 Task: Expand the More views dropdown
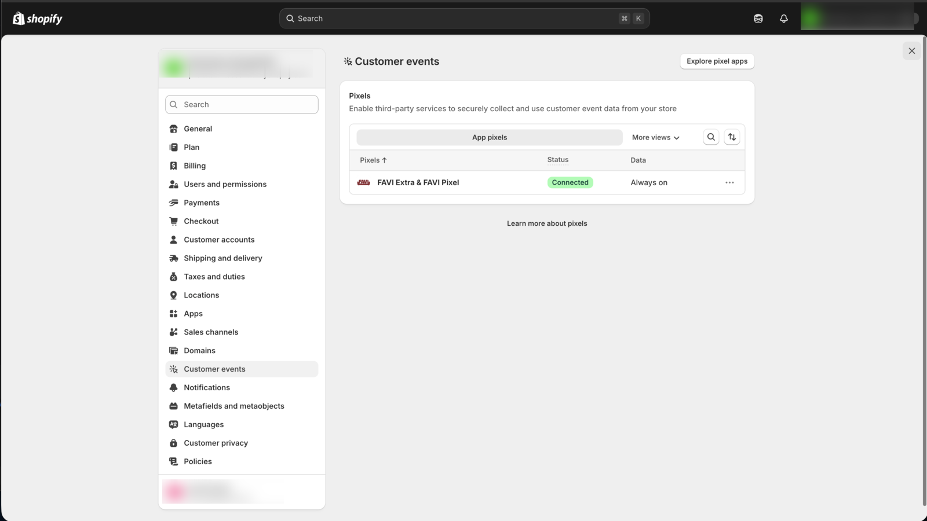coord(656,137)
